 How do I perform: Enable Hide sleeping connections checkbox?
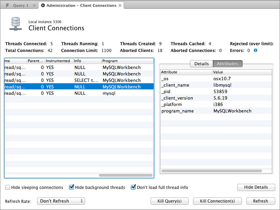[x=7, y=187]
